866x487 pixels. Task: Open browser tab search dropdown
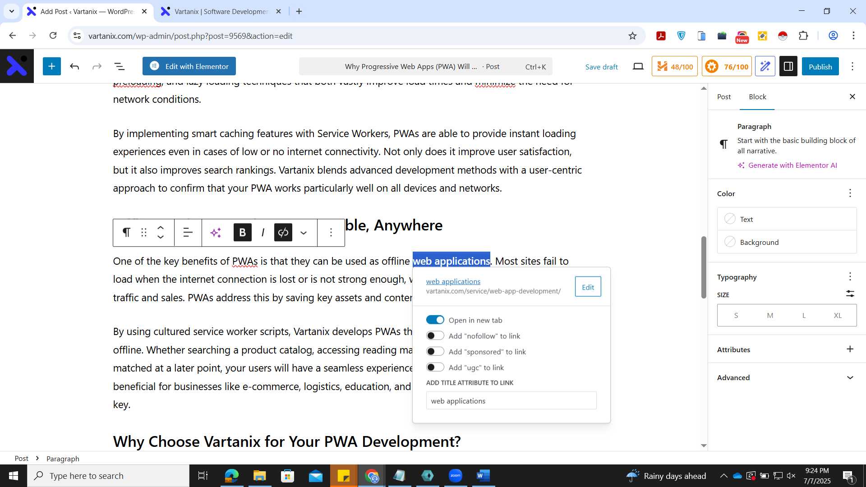point(12,11)
